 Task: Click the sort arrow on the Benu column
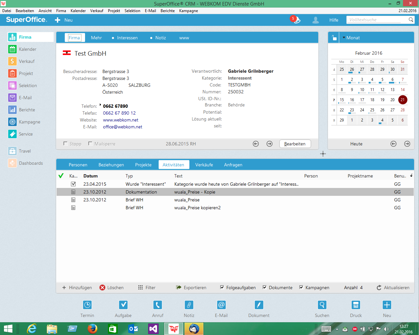[x=411, y=176]
